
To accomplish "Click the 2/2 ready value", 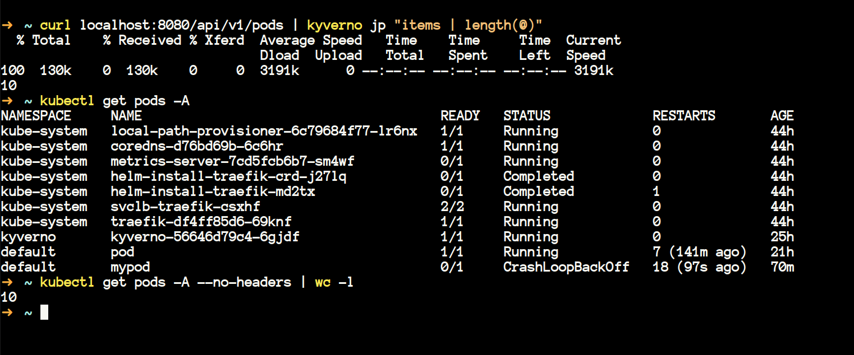I will [x=452, y=207].
